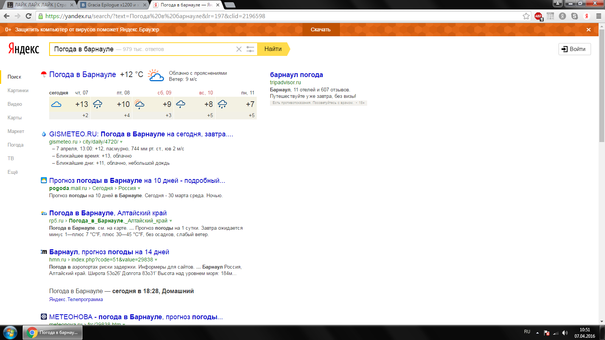Viewport: 605px width, 340px height.
Task: Open the tripadvisor.ru ad URL
Action: 285,83
